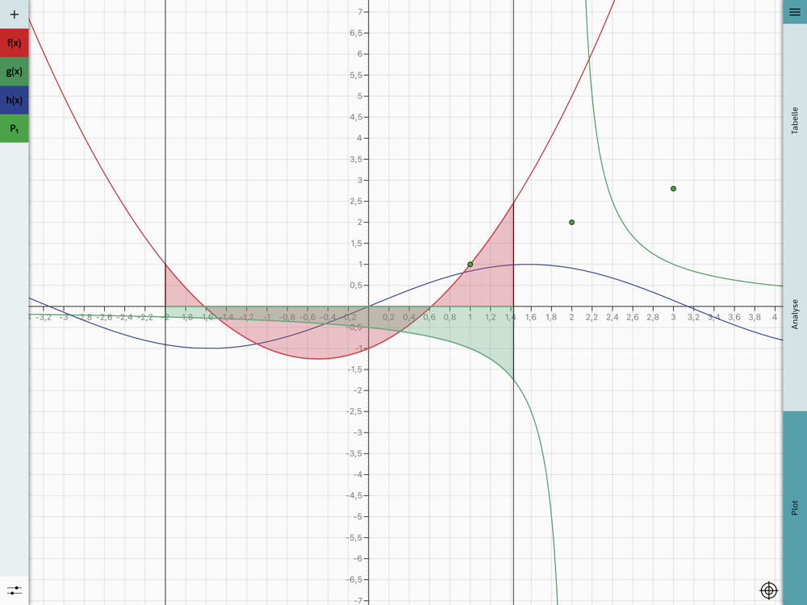Switch to the Tabelle tab
The image size is (807, 605).
(x=795, y=121)
